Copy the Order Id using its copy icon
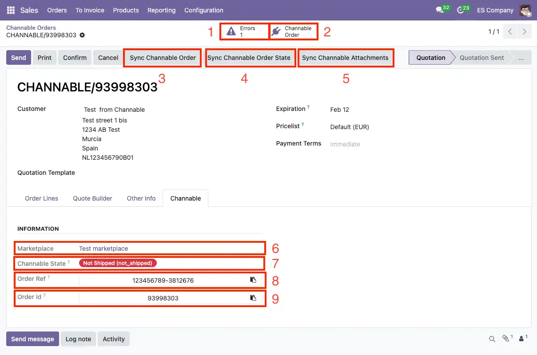The width and height of the screenshot is (537, 355). tap(254, 298)
